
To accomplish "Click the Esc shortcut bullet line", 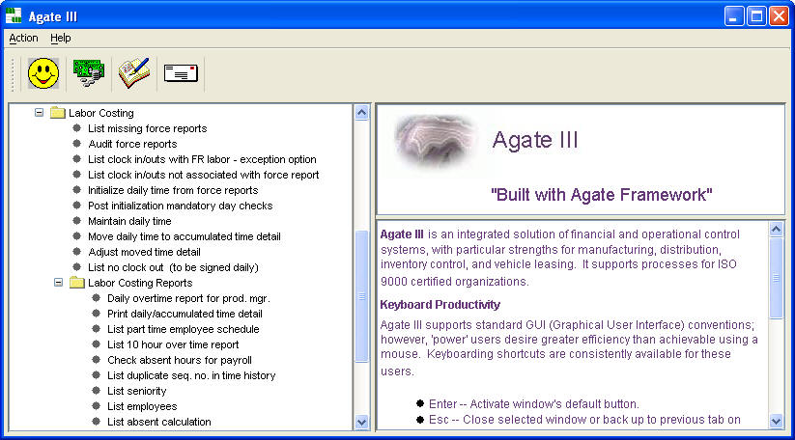I will point(584,420).
